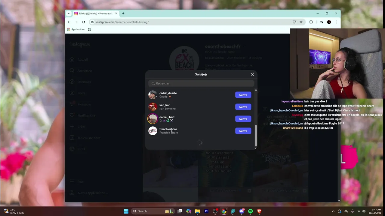The image size is (385, 216).
Task: View site information icon in address bar
Action: (92, 22)
